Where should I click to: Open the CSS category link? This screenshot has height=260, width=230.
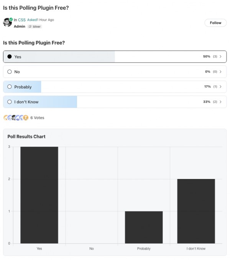(22, 20)
